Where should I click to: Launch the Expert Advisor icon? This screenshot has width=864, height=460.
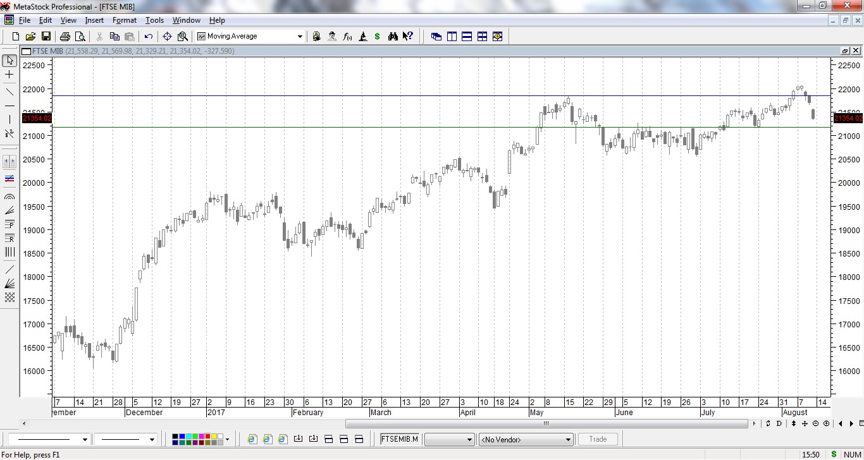332,37
